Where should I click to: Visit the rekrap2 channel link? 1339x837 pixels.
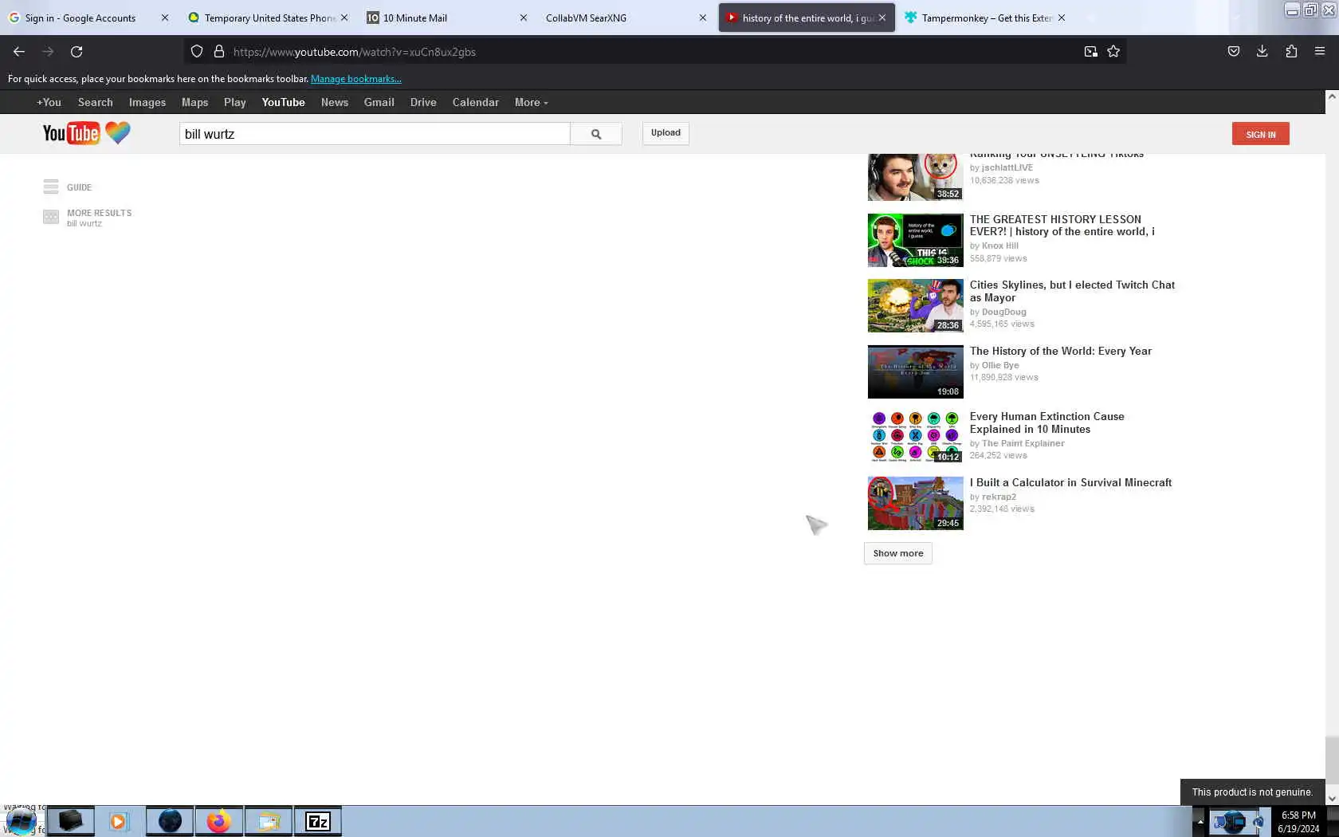point(999,497)
